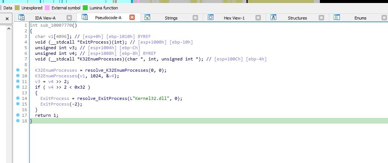Close the Enums tab

384,18
